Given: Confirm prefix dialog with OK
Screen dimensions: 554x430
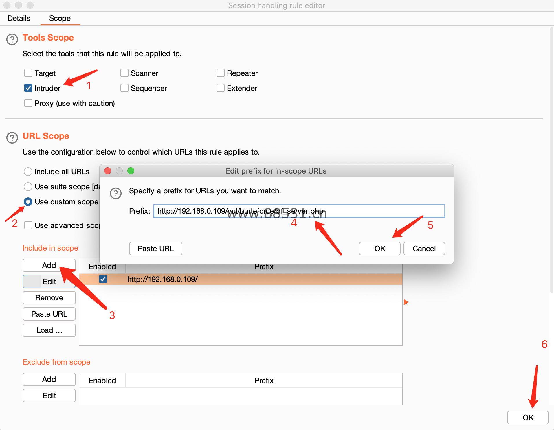Looking at the screenshot, I should [380, 249].
